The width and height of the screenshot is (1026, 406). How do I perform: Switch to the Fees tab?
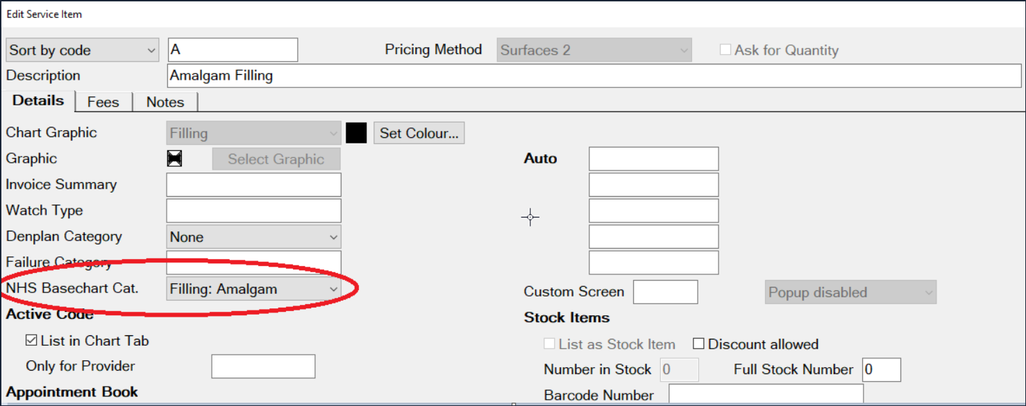(103, 101)
